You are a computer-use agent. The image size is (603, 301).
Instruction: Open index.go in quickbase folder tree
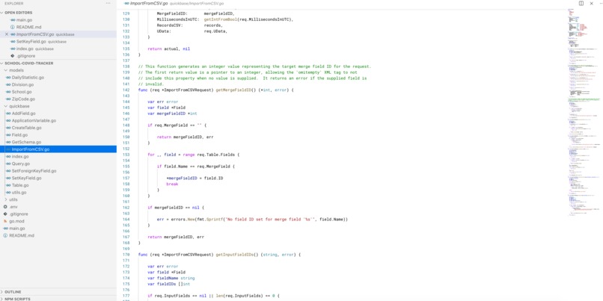coord(20,157)
